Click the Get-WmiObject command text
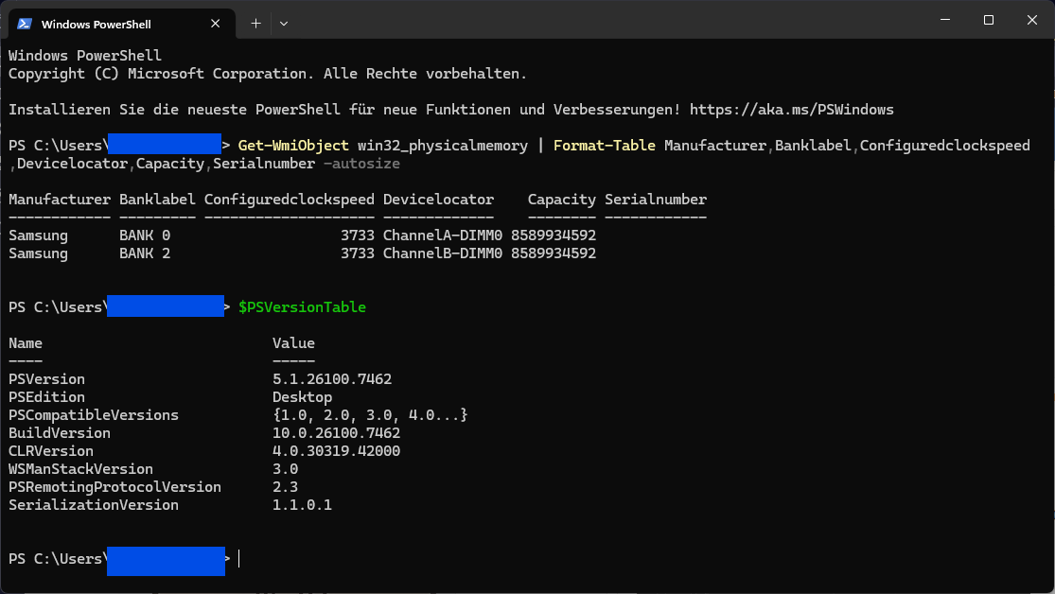 pos(293,146)
